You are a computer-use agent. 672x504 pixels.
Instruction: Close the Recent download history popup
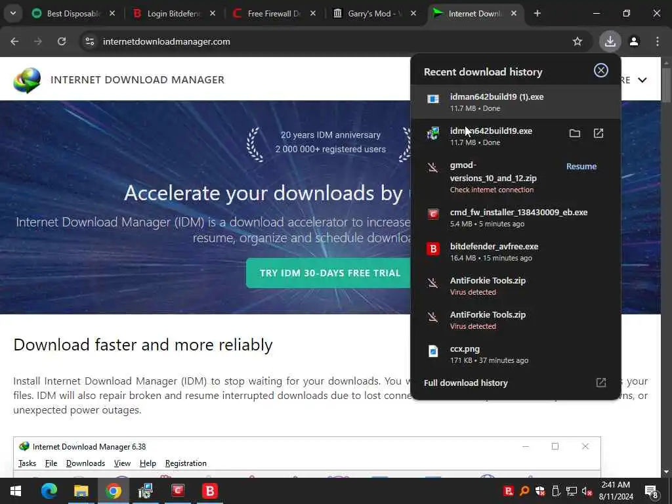[x=601, y=70]
